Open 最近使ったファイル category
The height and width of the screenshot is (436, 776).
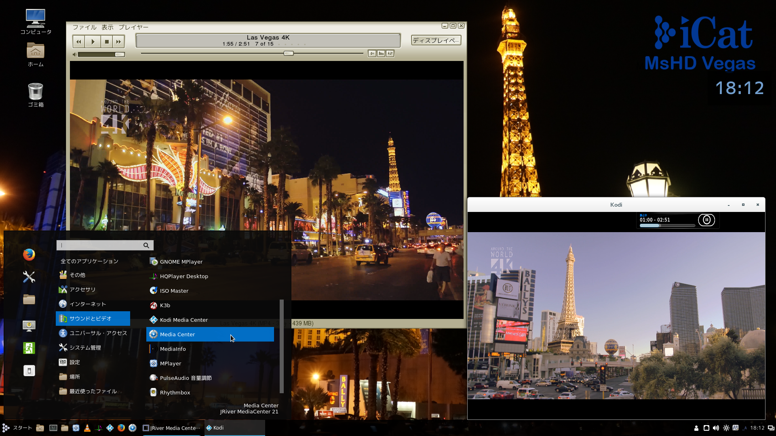click(x=93, y=391)
